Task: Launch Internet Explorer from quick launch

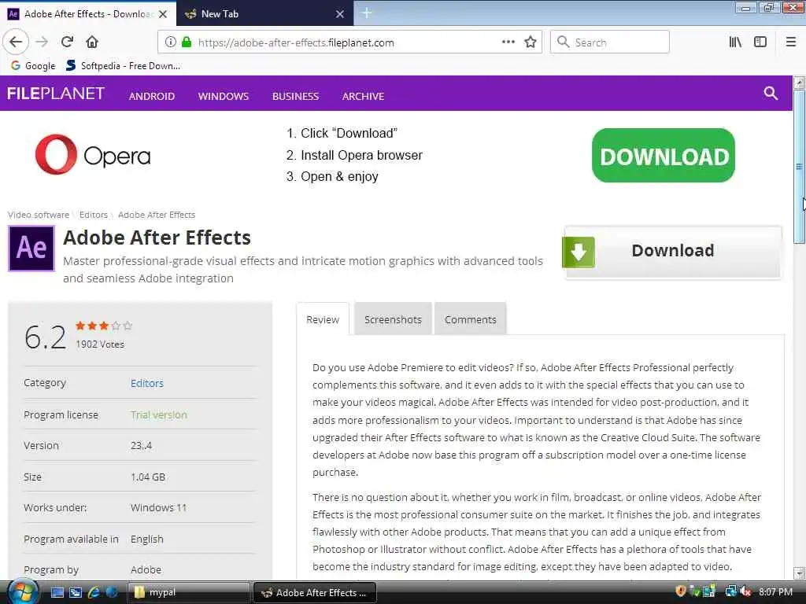Action: (94, 592)
